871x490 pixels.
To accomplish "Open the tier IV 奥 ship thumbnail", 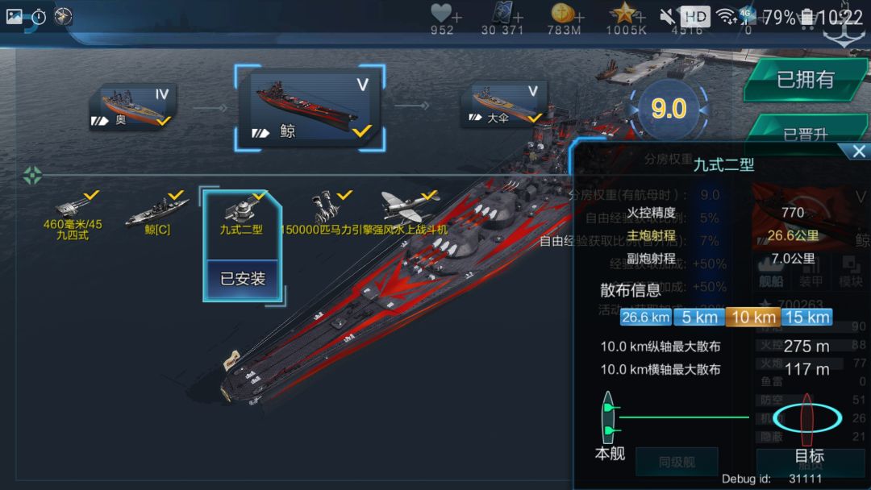I will [133, 107].
